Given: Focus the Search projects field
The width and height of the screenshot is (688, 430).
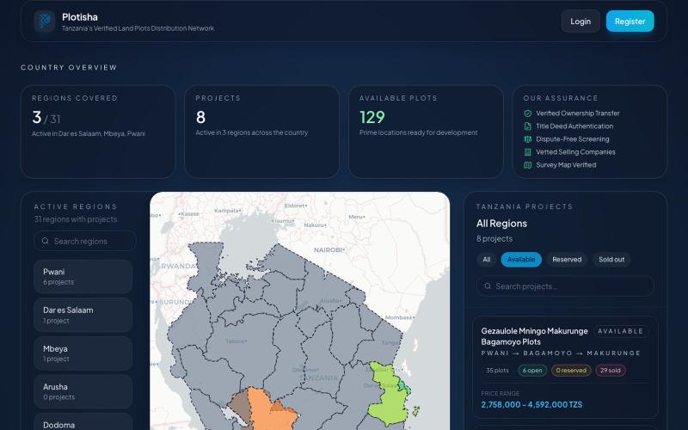Looking at the screenshot, I should pyautogui.click(x=565, y=286).
